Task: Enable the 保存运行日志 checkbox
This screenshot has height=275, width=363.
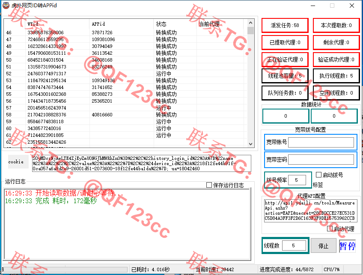Action: [x=209, y=185]
